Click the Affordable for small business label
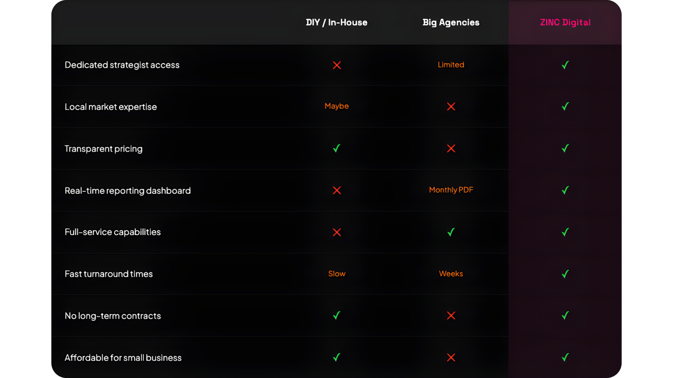The image size is (673, 378). point(123,358)
